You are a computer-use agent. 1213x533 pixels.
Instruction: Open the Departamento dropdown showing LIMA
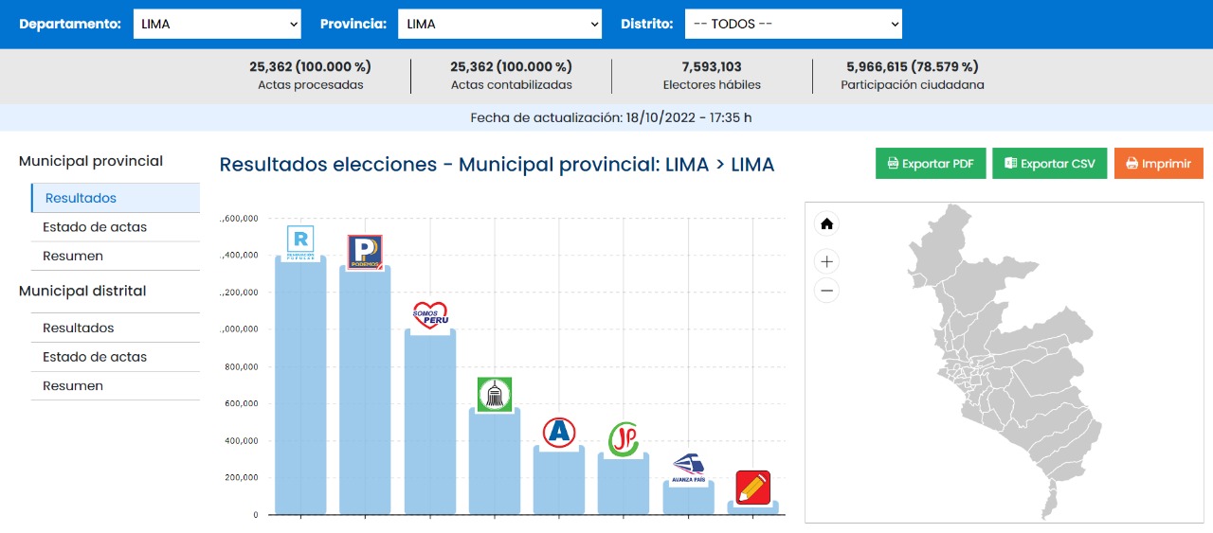coord(216,24)
